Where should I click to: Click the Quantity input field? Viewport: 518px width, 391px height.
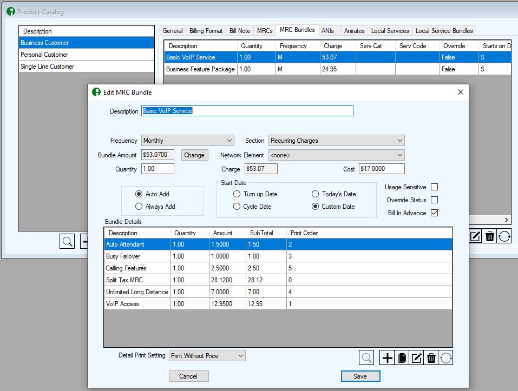[x=158, y=169]
